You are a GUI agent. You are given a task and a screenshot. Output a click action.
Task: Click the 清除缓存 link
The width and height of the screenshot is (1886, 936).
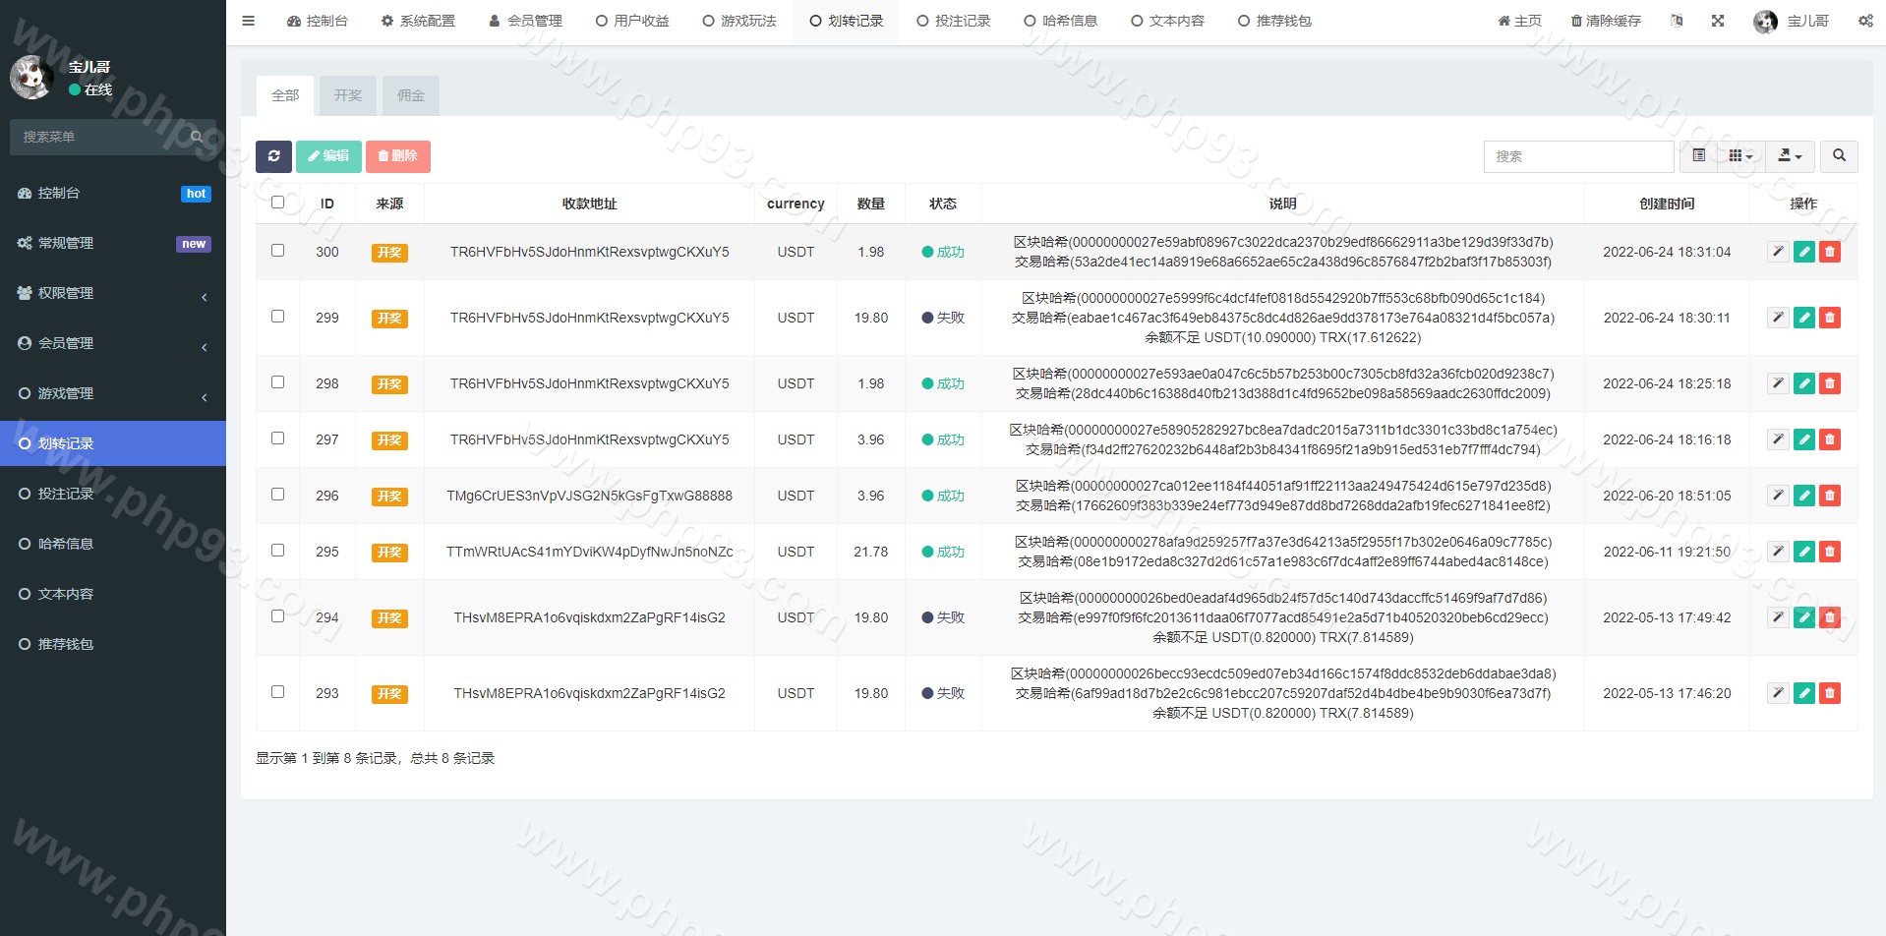coord(1605,21)
